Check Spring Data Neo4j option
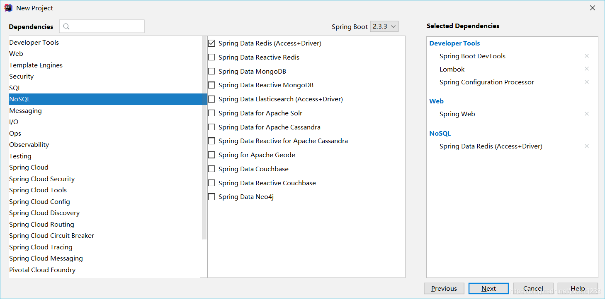The width and height of the screenshot is (605, 299). coord(212,197)
